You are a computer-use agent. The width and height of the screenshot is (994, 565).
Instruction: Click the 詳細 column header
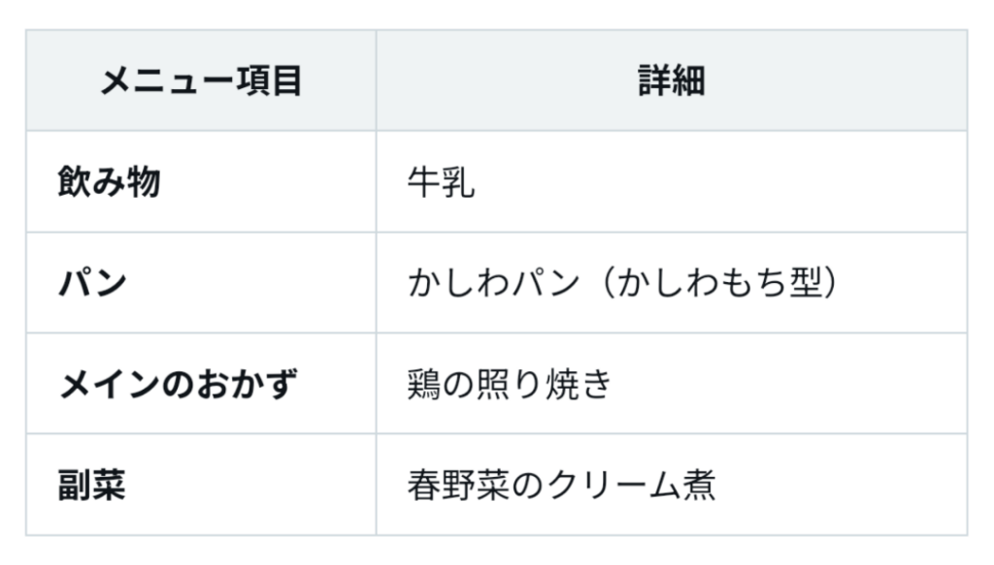click(x=672, y=81)
